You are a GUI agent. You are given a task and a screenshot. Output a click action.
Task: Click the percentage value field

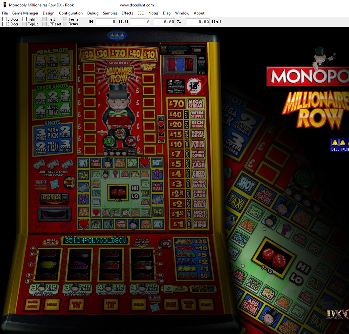click(165, 22)
